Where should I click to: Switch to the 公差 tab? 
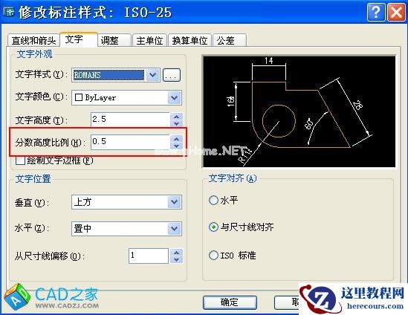(x=229, y=40)
